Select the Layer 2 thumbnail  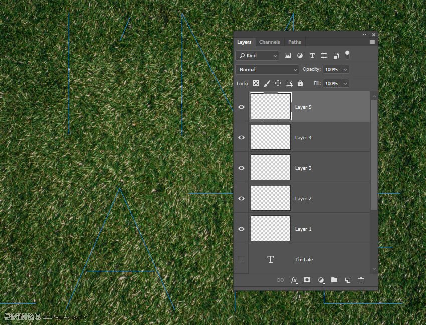pos(270,198)
